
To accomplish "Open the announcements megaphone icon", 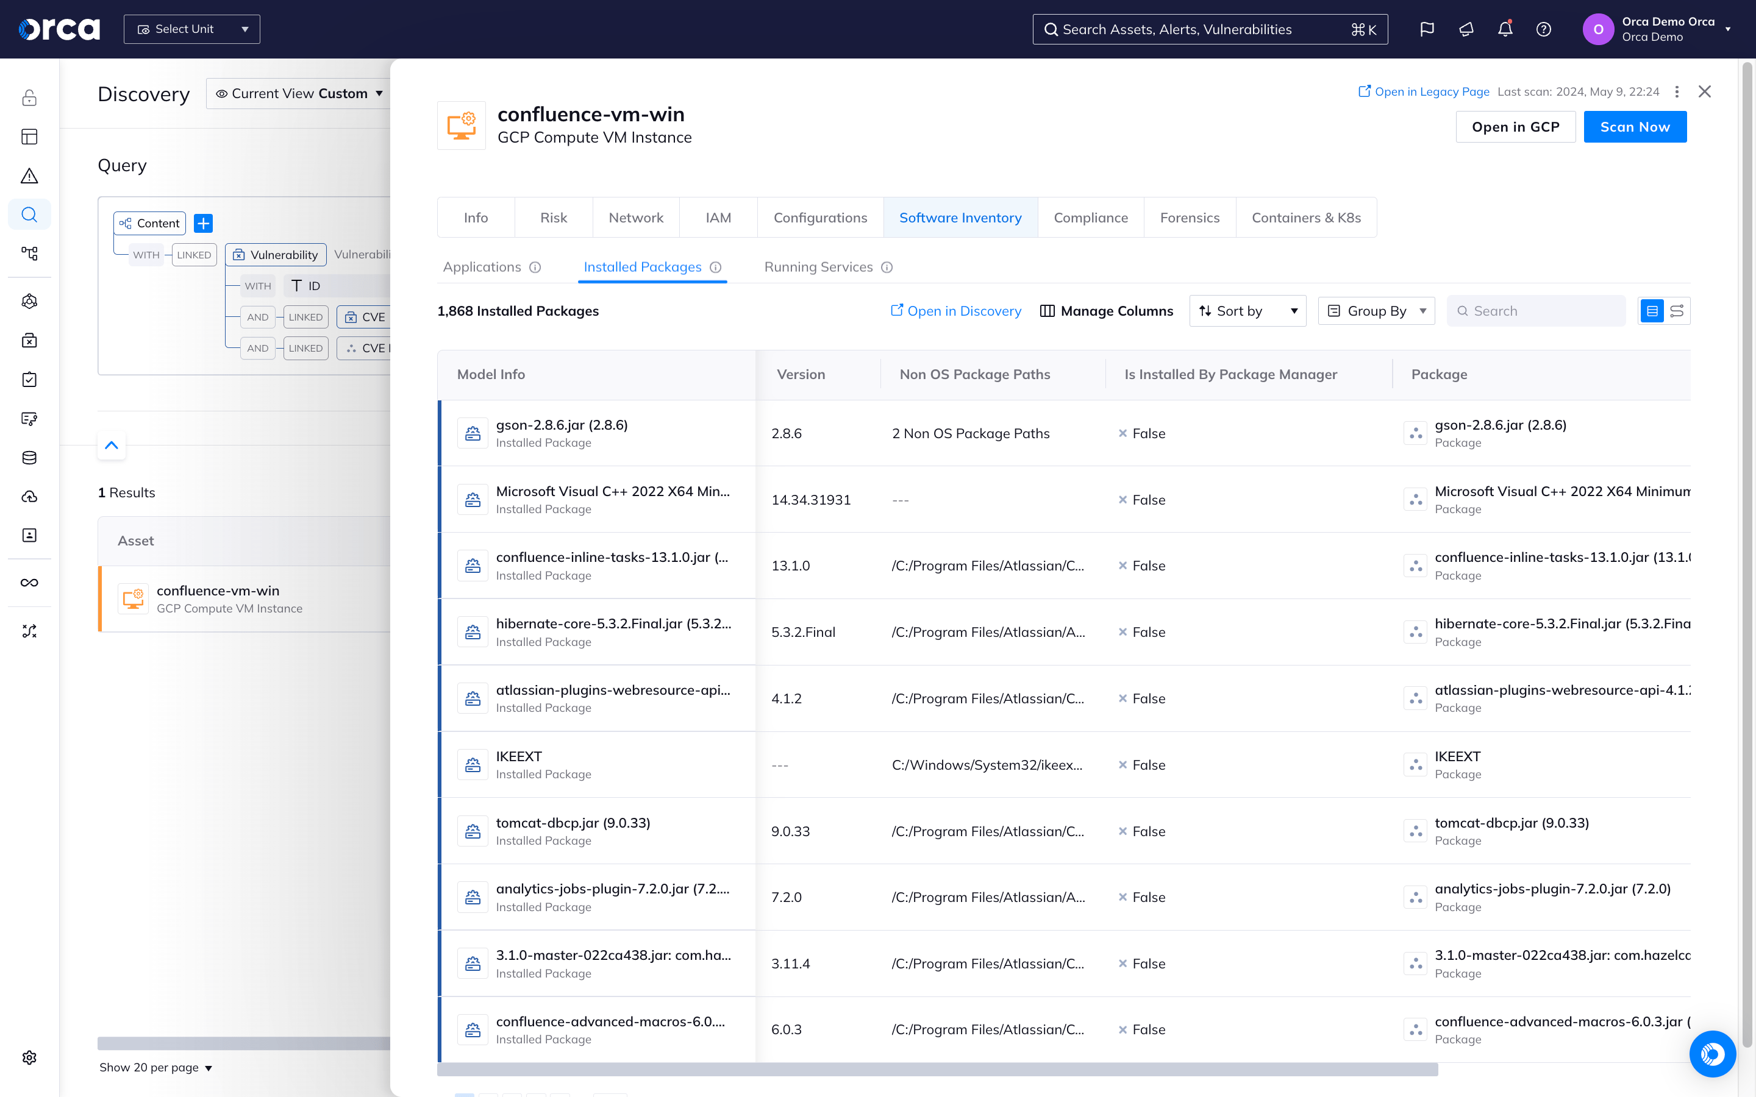I will click(1465, 29).
